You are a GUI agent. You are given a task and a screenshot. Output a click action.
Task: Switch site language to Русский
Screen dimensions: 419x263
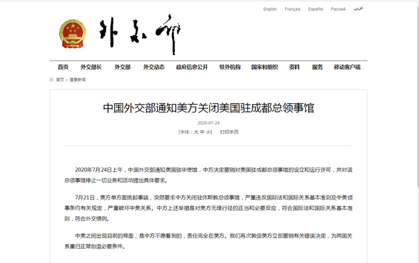pos(338,9)
